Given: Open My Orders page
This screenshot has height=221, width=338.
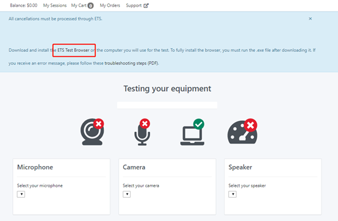Looking at the screenshot, I should [110, 5].
